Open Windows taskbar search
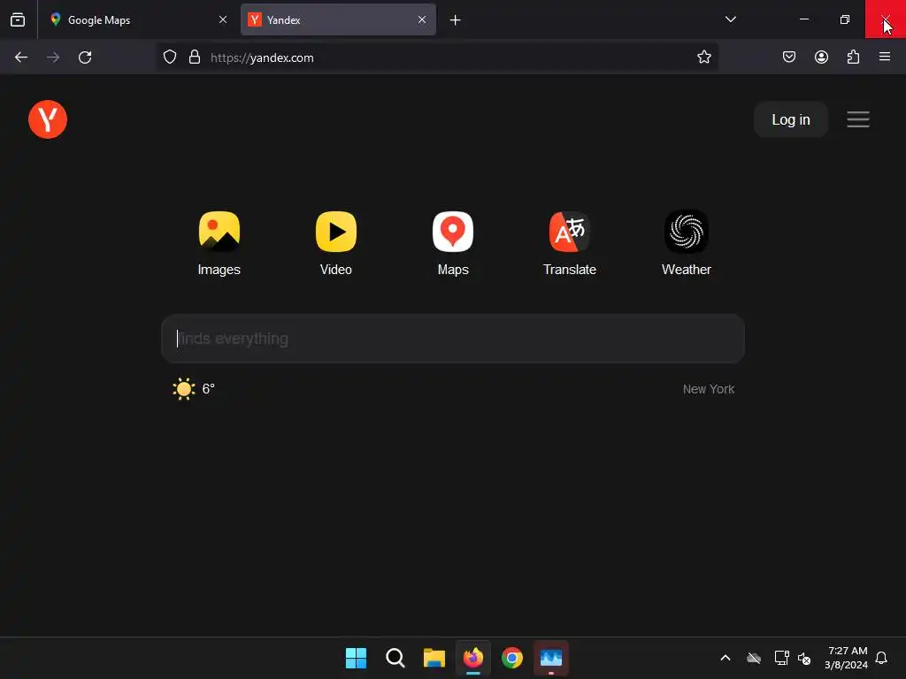This screenshot has height=679, width=906. (395, 658)
